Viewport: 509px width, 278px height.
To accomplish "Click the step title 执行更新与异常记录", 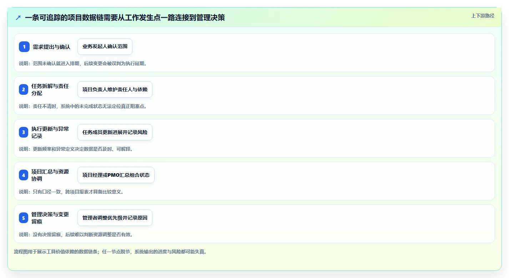I will [50, 132].
